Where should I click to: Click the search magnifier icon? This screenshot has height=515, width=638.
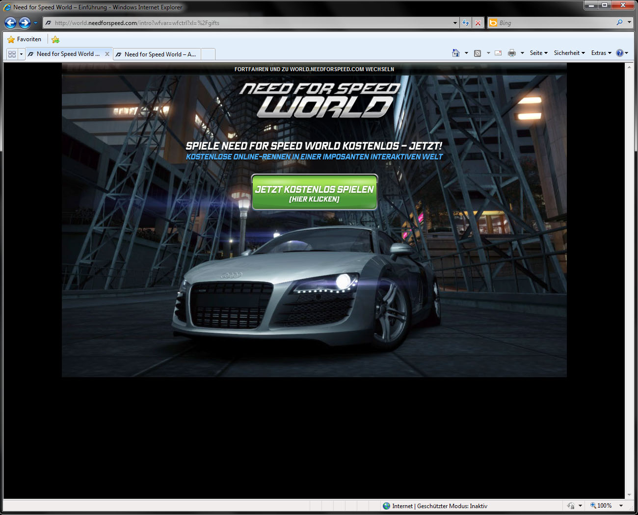[x=619, y=23]
